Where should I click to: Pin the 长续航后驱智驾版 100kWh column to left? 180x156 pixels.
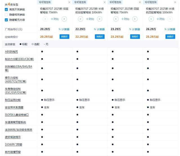coord(80,2)
